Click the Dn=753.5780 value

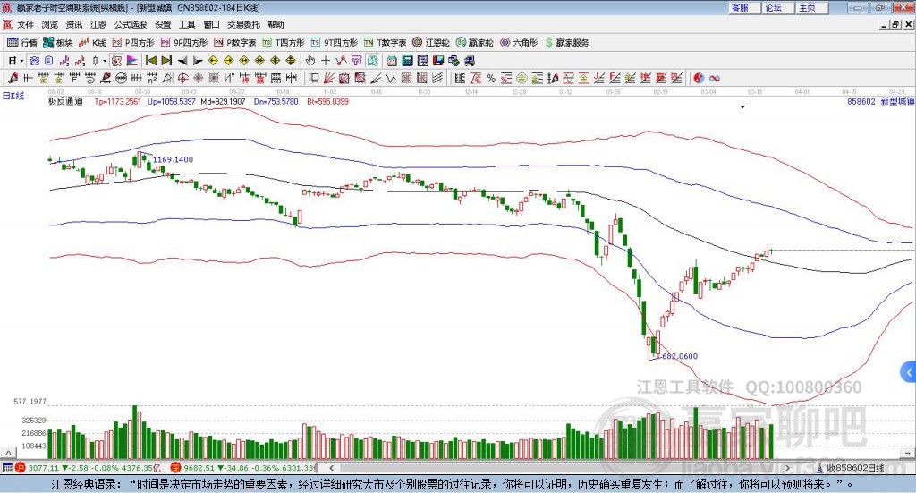[x=276, y=102]
